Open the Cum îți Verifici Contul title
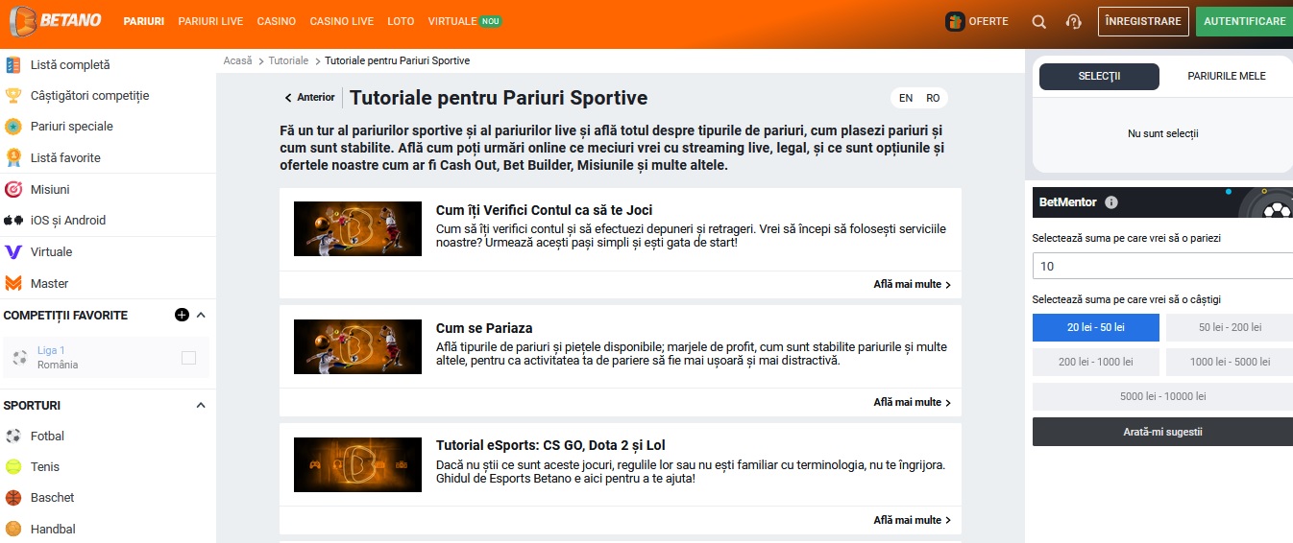Image resolution: width=1293 pixels, height=543 pixels. (545, 210)
